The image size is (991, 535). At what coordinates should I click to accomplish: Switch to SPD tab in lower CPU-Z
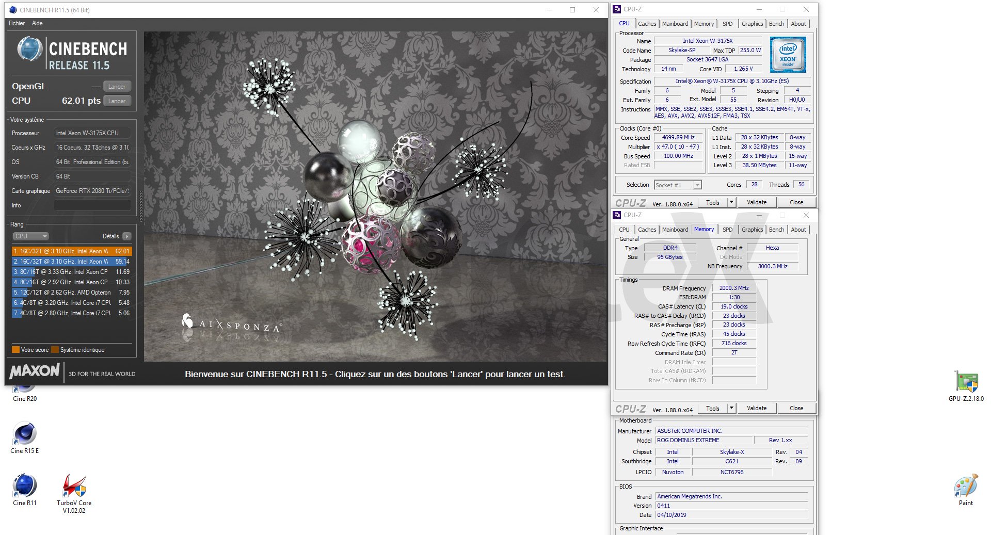pos(727,230)
